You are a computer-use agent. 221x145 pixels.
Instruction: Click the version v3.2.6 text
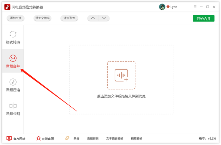207,138
